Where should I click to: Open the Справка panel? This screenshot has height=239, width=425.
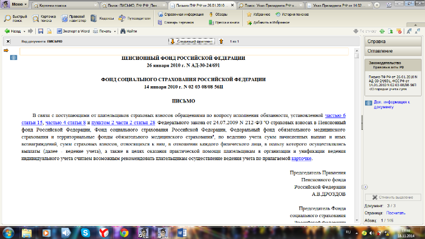tap(393, 41)
